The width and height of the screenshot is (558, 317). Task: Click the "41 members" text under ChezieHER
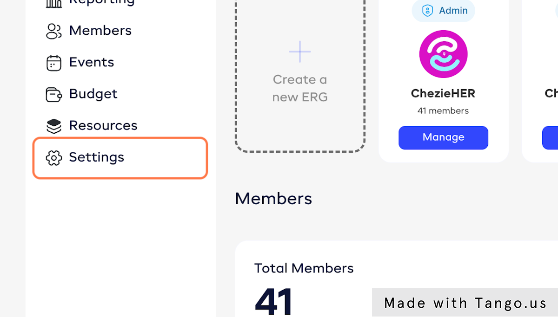[443, 111]
